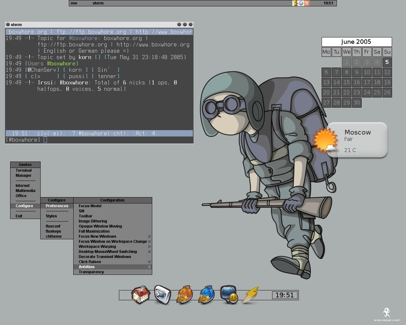This screenshot has width=406, height=325.
Task: Select day 15 in the calendar
Action: pyautogui.click(x=346, y=83)
